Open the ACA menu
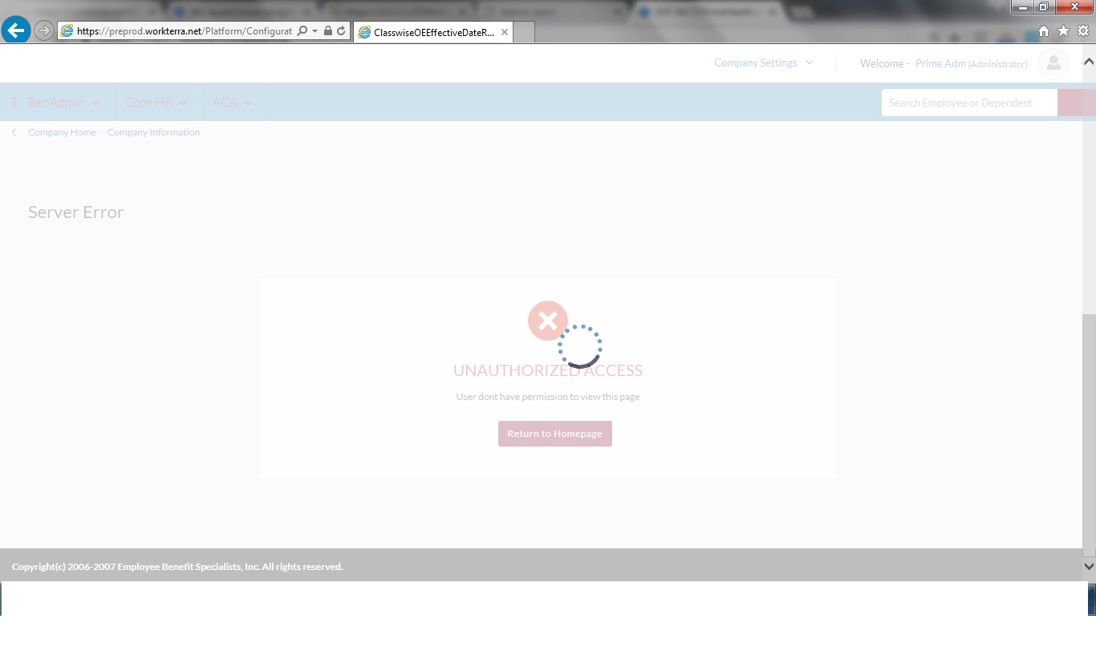1096x651 pixels. 232,103
